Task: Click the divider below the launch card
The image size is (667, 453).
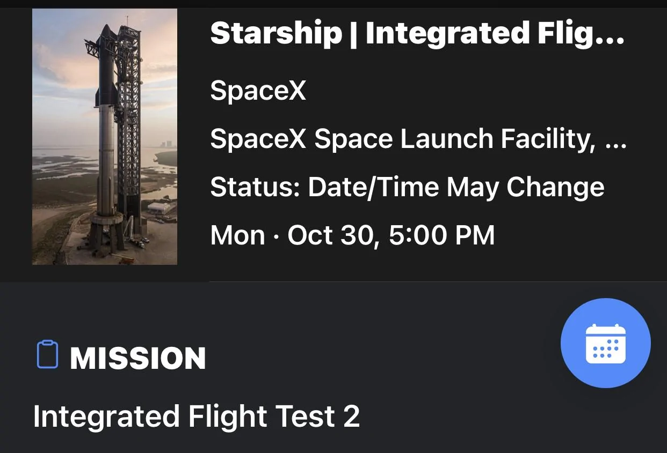Action: (438, 281)
